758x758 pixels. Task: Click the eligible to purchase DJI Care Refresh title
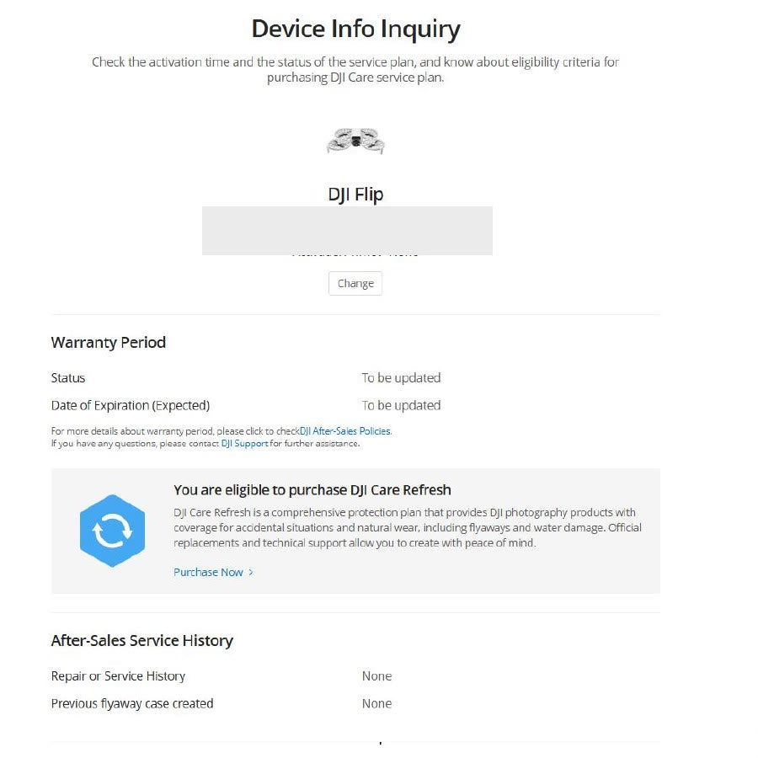click(x=312, y=490)
